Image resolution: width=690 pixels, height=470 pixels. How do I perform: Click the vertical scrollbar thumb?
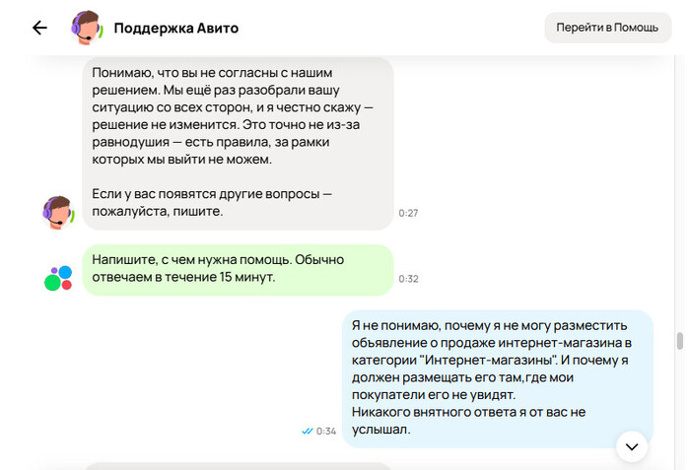click(678, 341)
